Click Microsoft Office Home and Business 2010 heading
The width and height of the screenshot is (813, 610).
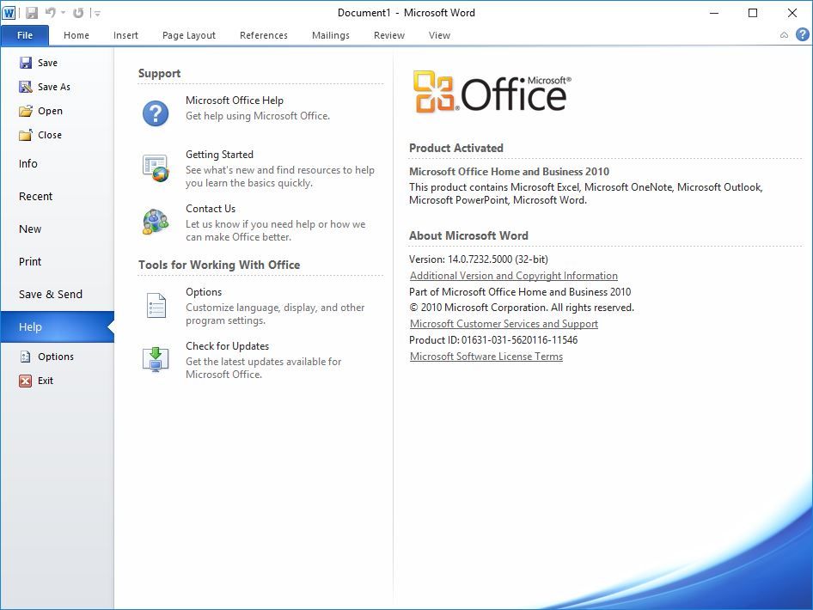tap(509, 172)
